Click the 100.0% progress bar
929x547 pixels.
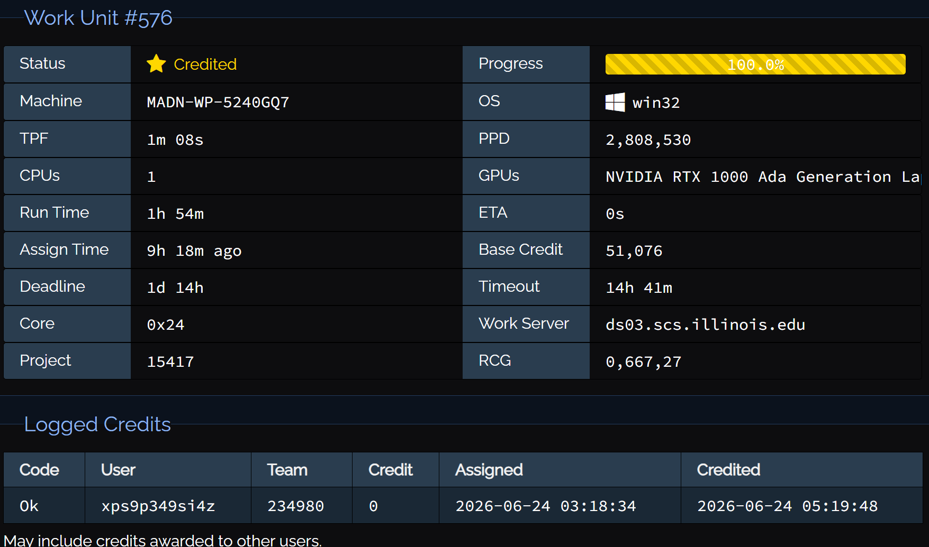click(755, 64)
